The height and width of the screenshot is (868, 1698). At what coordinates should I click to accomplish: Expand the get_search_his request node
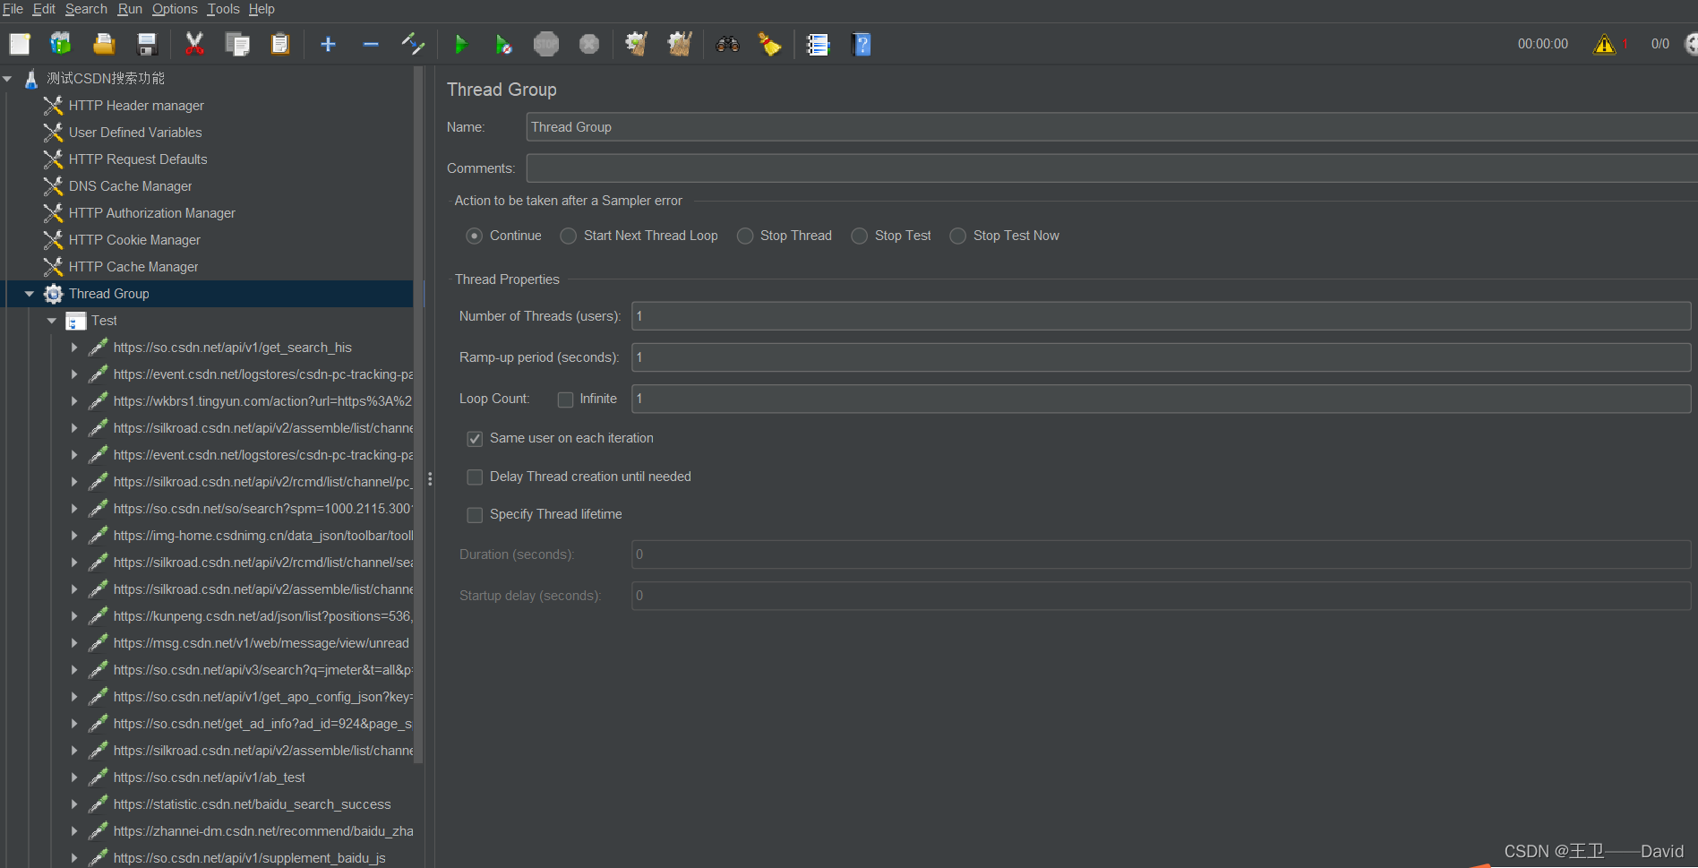[74, 348]
